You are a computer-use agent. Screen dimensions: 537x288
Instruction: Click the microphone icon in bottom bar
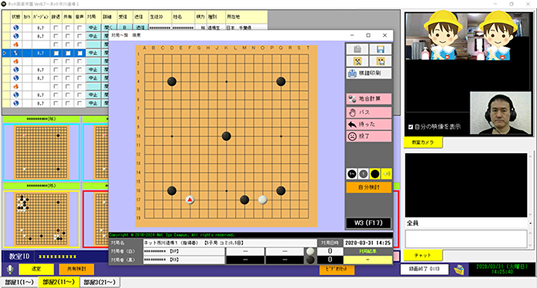[10, 269]
